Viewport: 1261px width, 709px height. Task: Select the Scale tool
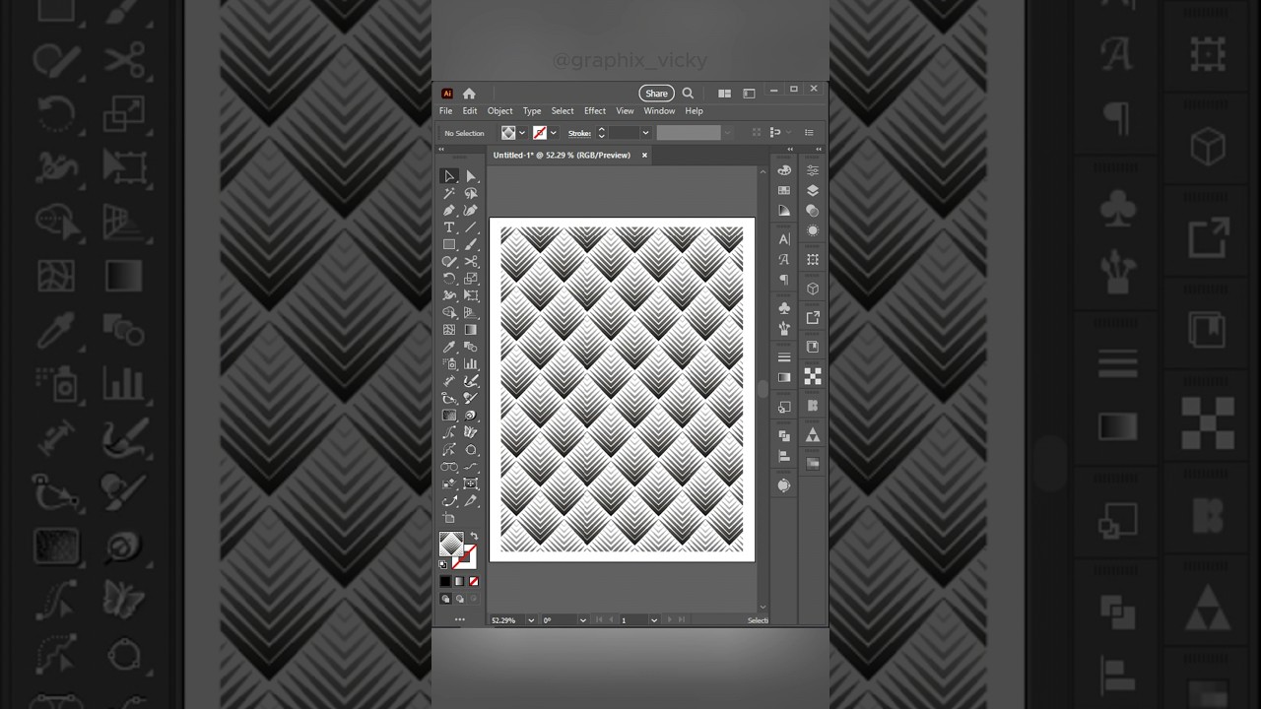(x=471, y=279)
